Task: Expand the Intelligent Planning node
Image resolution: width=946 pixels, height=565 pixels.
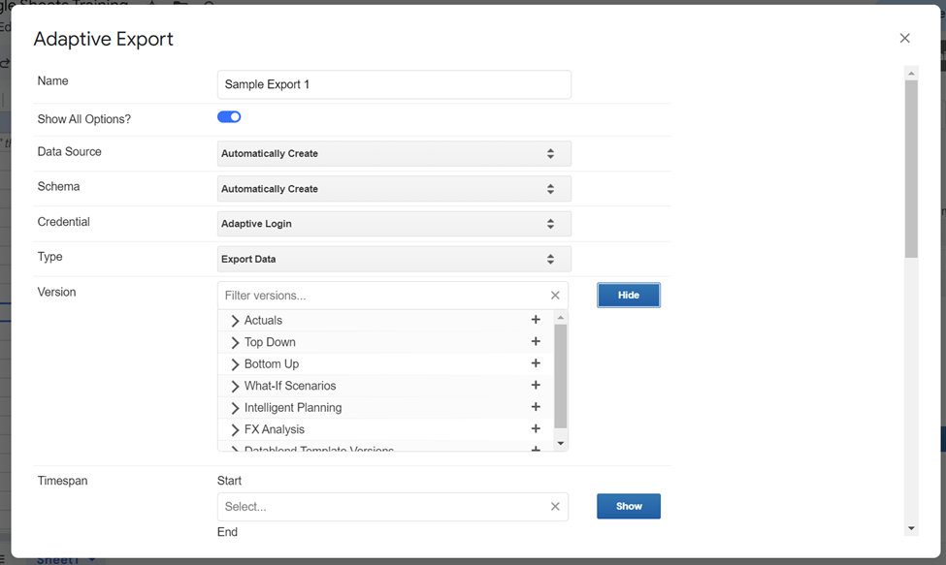Action: point(236,408)
